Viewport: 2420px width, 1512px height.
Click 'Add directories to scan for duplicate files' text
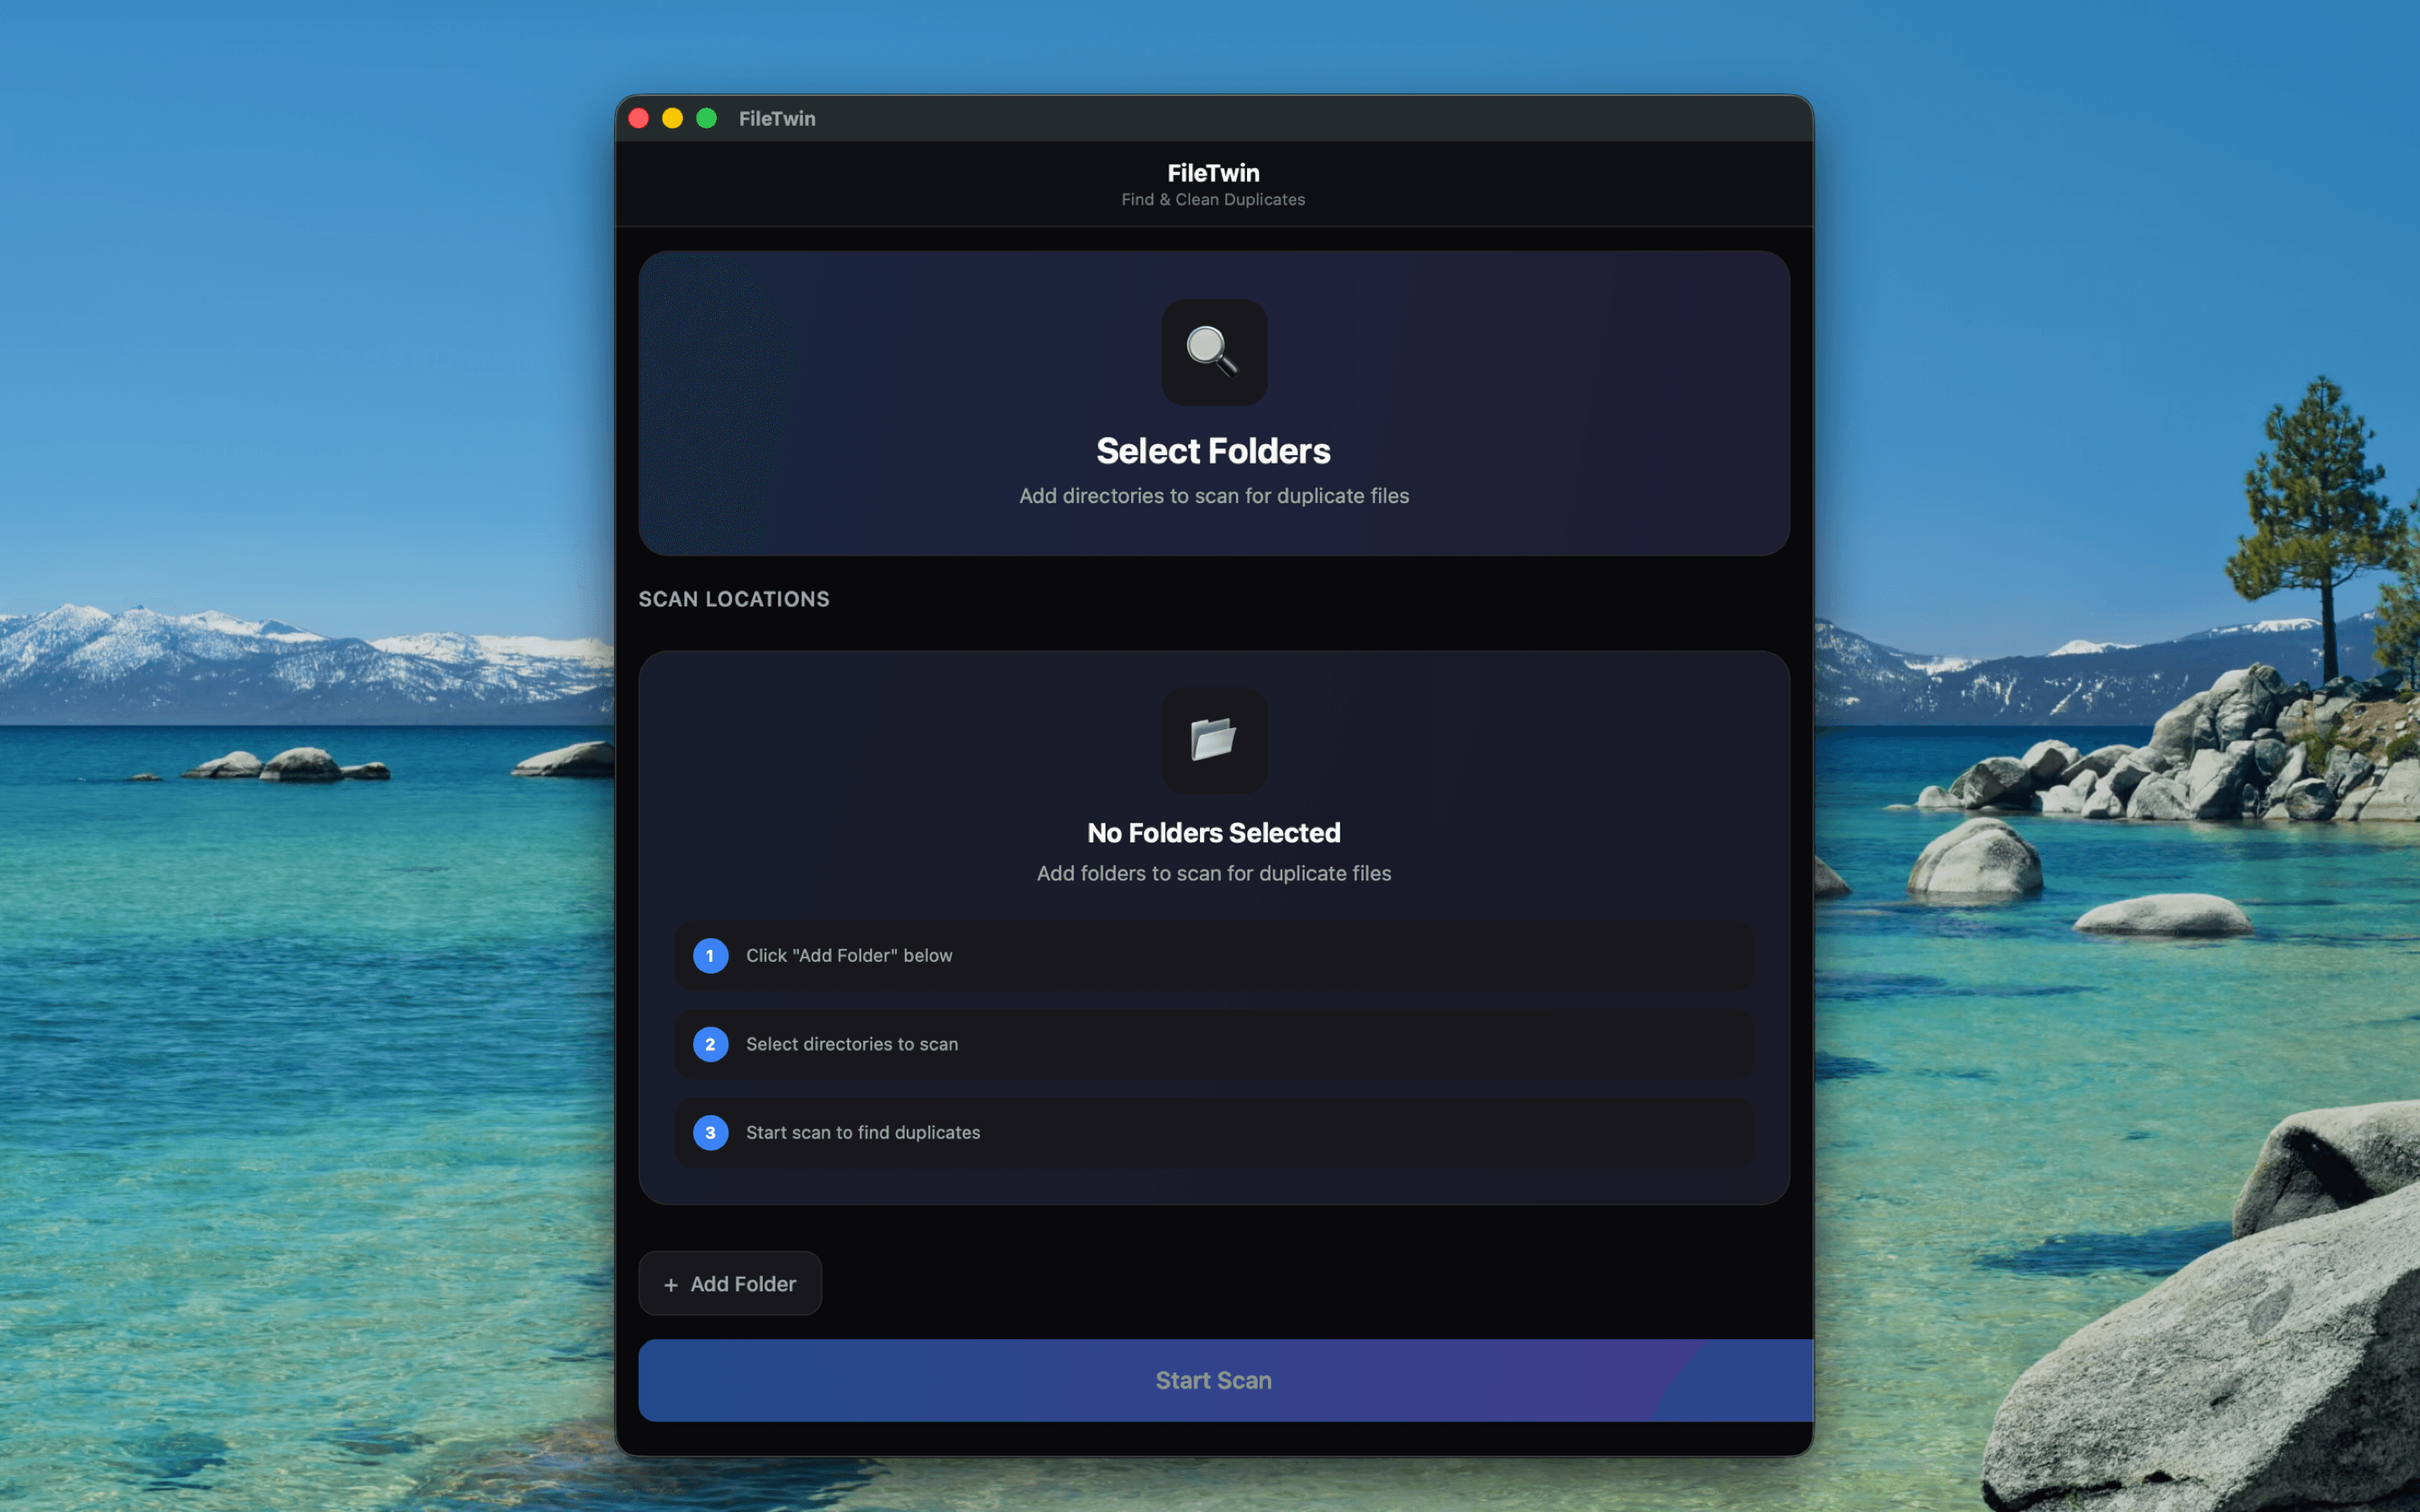click(x=1212, y=495)
